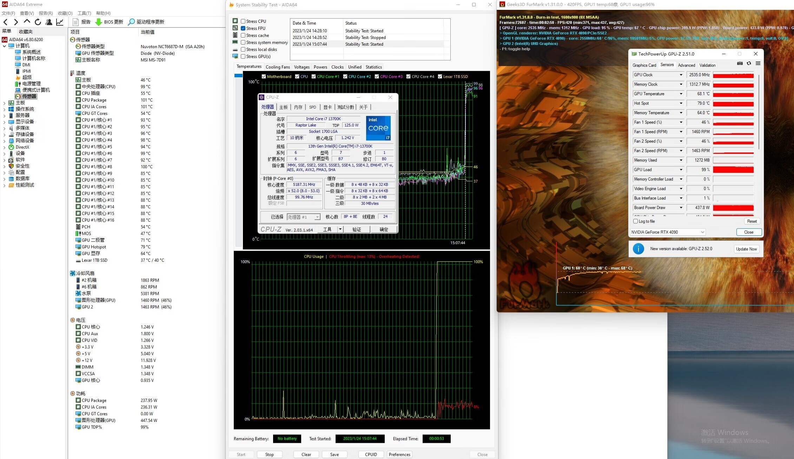794x459 pixels.
Task: Go back with AIDA64 toolbar back arrow
Action: point(5,22)
